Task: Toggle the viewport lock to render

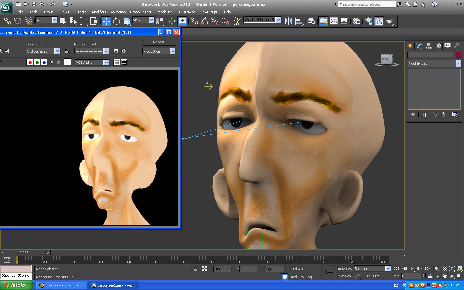Action: pos(67,51)
